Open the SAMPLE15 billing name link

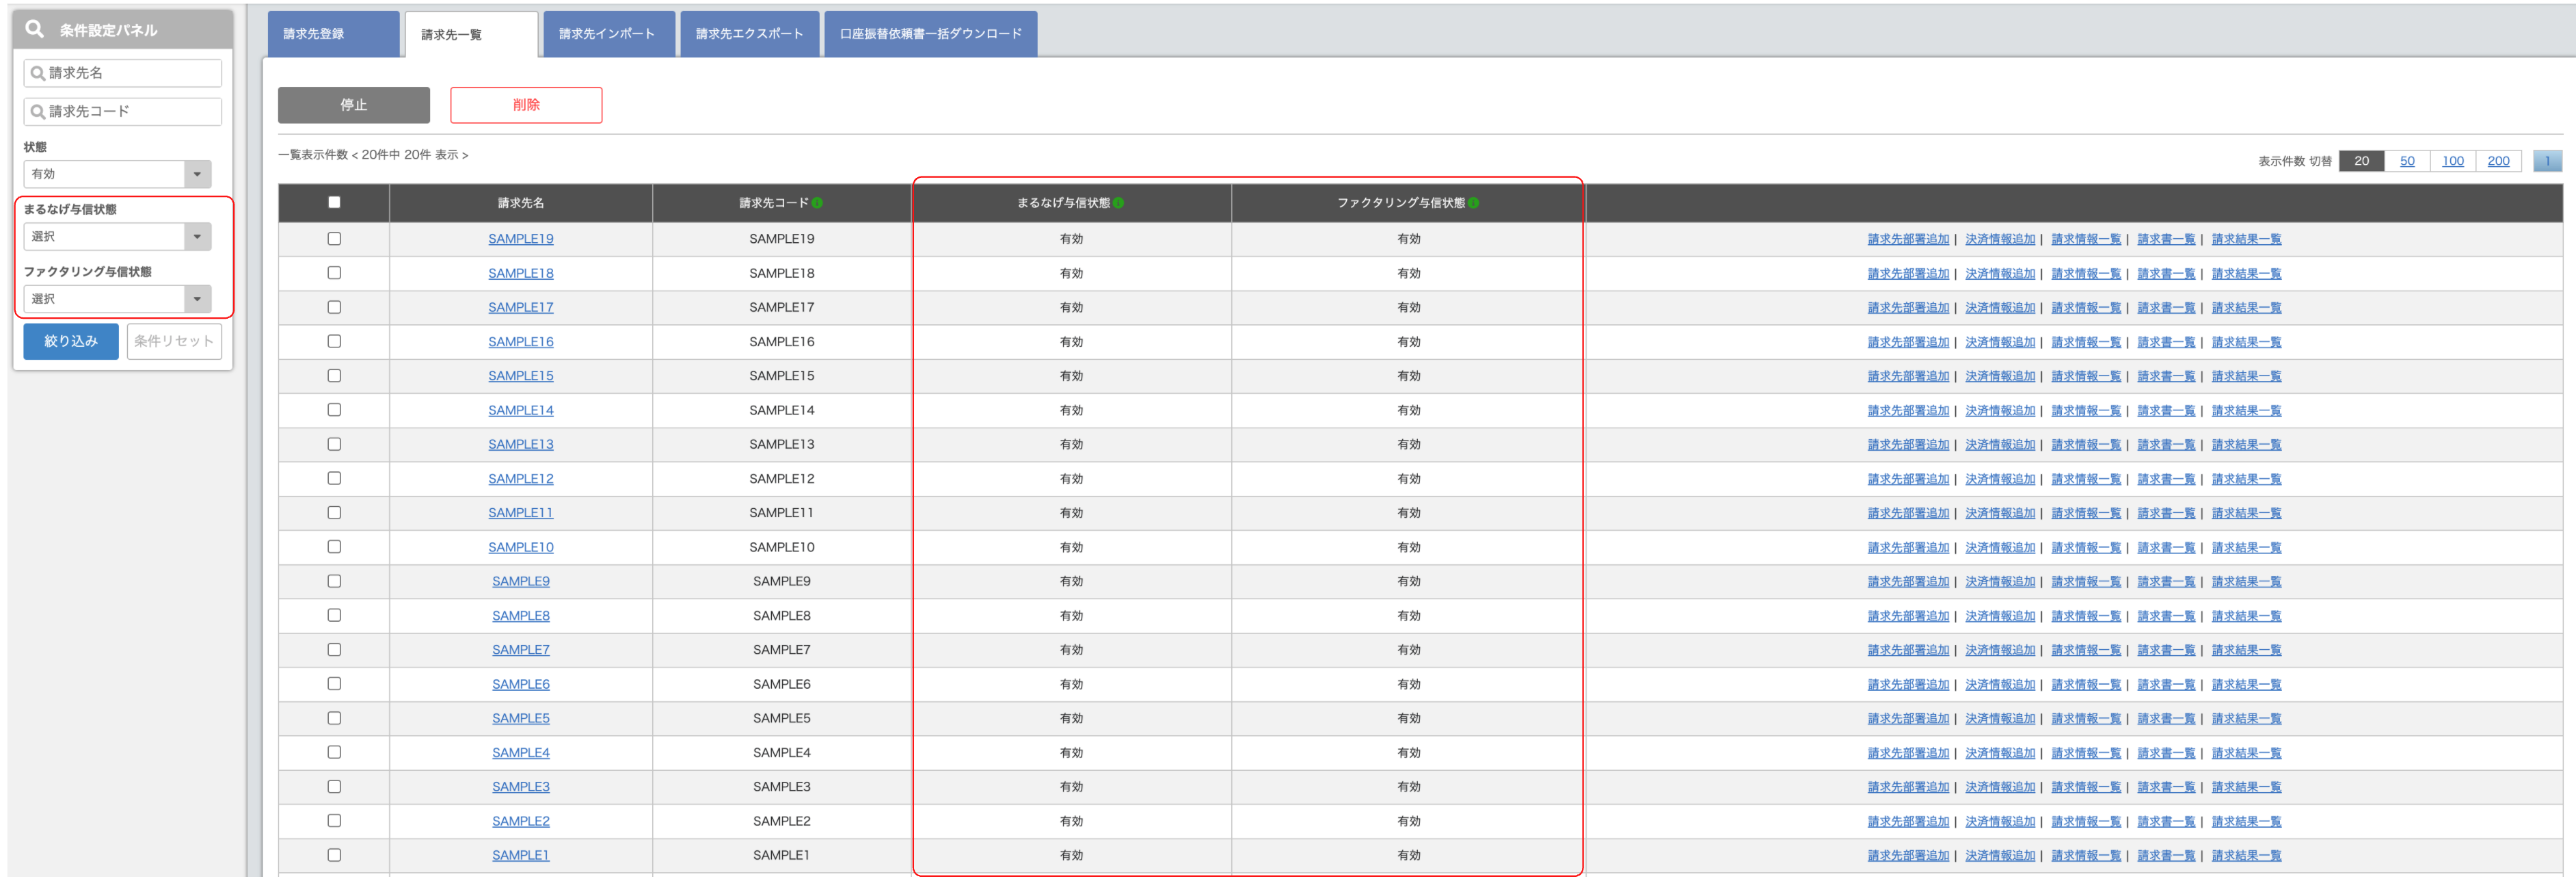[x=520, y=376]
